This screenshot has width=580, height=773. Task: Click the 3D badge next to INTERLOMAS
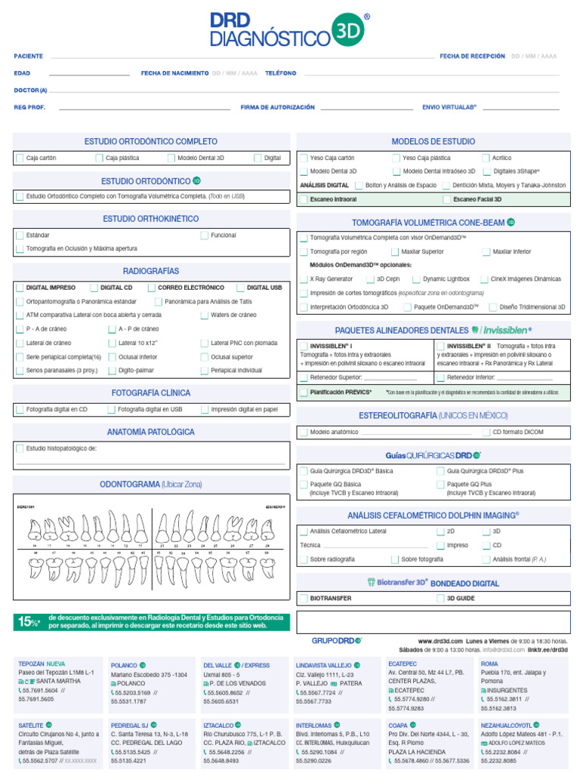337,725
